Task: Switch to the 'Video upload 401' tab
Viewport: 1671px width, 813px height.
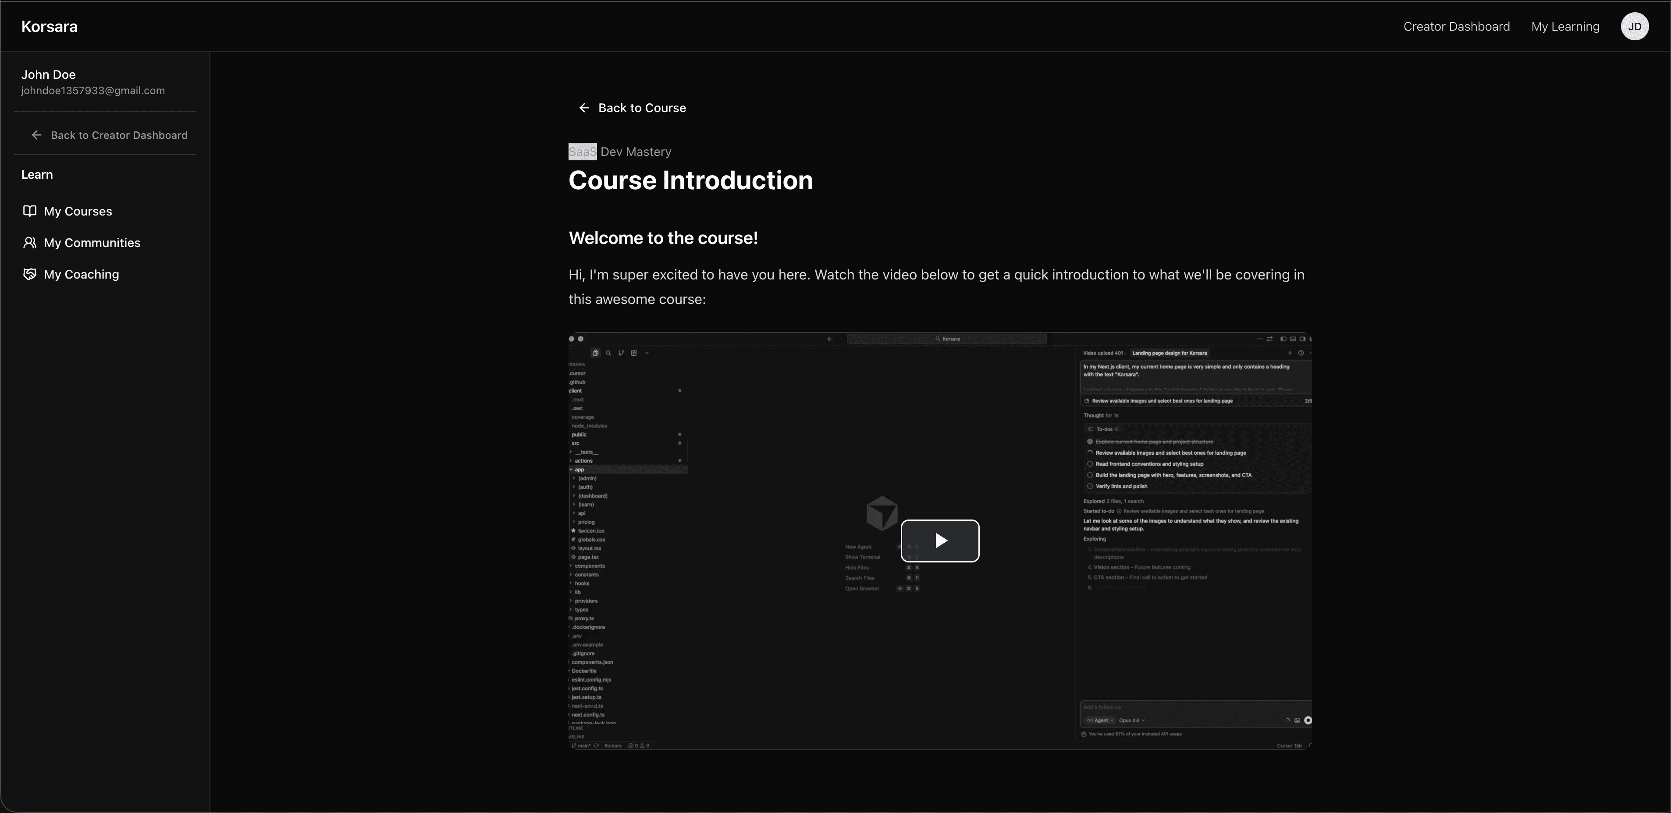Action: (1103, 353)
